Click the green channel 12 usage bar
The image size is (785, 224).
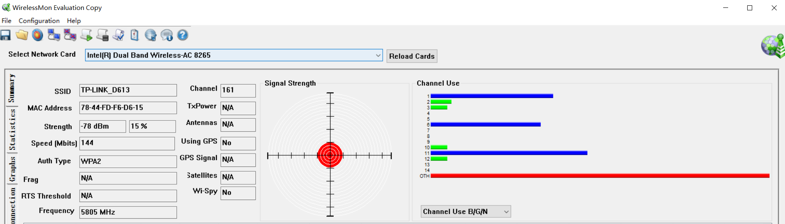point(439,159)
